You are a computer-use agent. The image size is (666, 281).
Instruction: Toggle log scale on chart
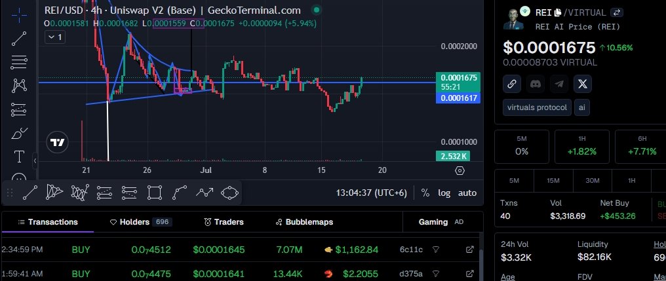444,193
